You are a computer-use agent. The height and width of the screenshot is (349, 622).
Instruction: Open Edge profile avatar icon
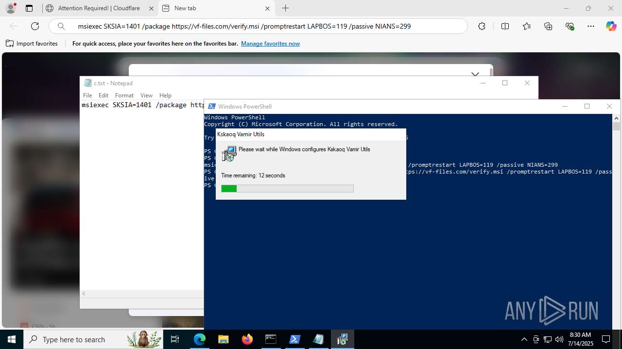pyautogui.click(x=11, y=8)
